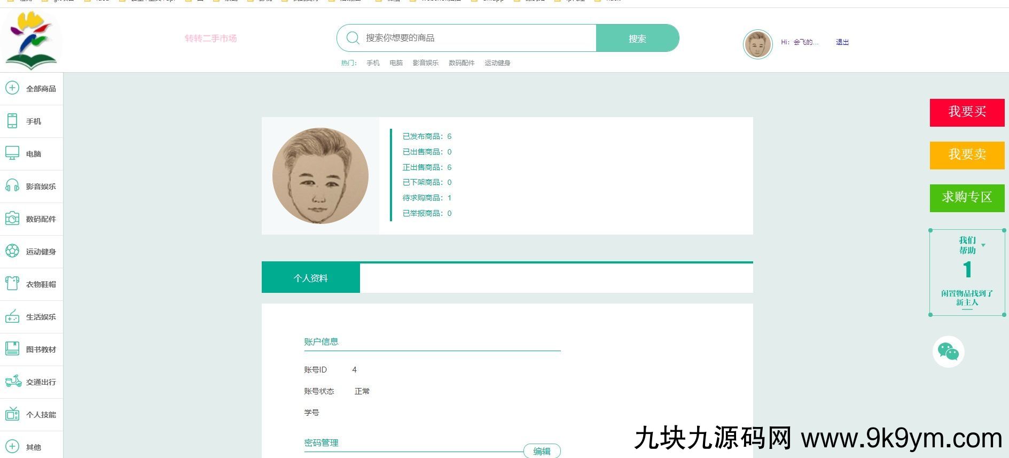Screen dimensions: 1009x458
Task: Open the 个人技能 sidebar menu item
Action: pyautogui.click(x=41, y=415)
